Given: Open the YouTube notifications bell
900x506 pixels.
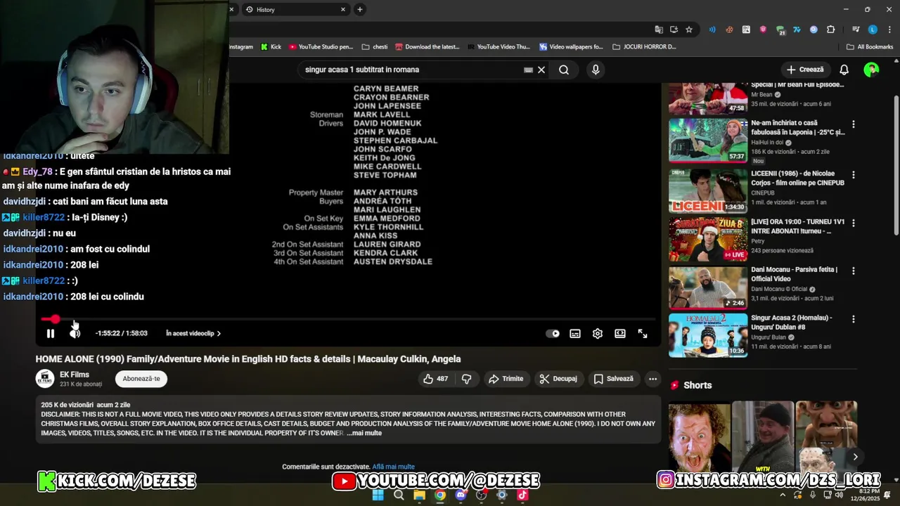Looking at the screenshot, I should 844,70.
